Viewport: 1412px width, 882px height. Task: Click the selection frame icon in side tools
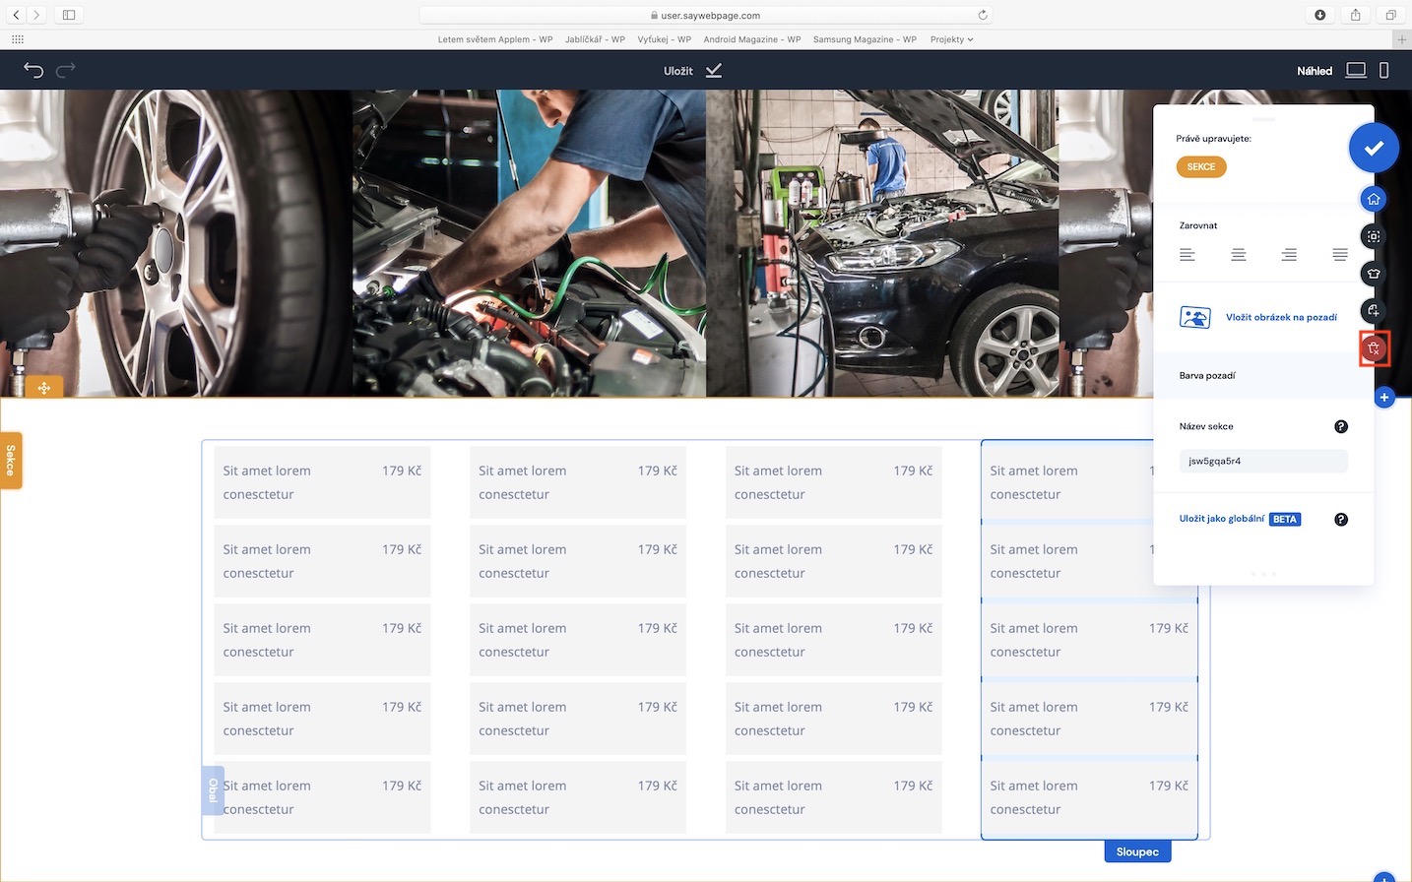click(x=1374, y=236)
